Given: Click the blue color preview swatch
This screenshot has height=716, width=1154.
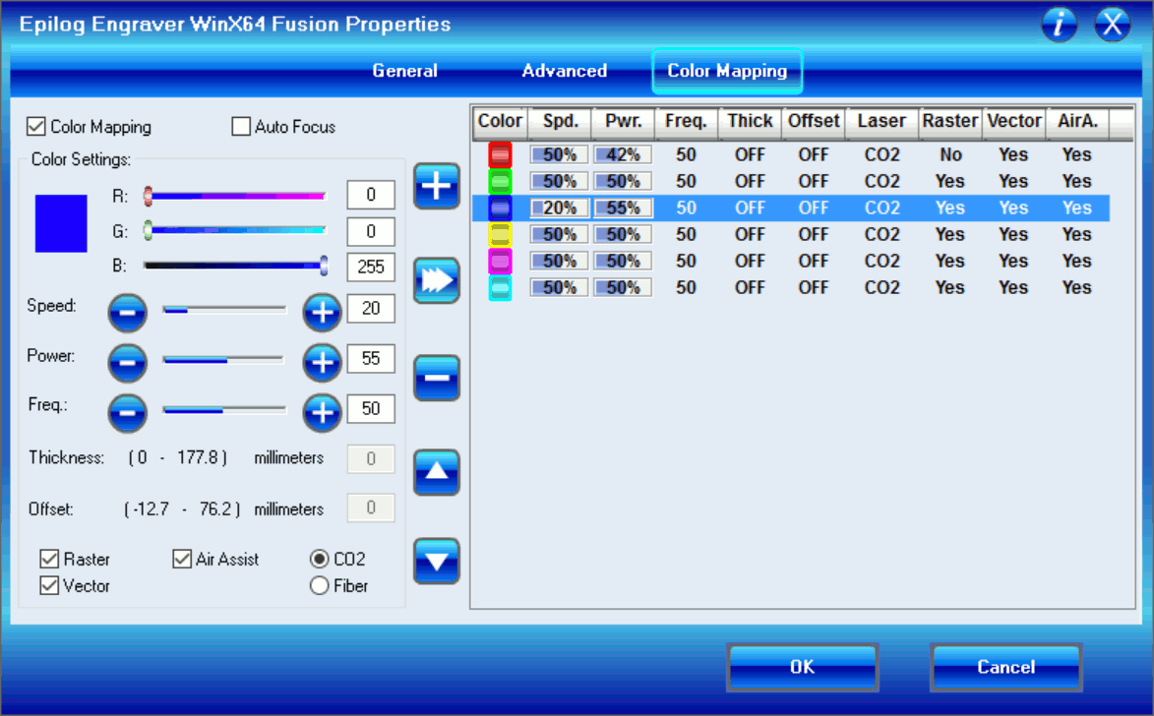Looking at the screenshot, I should click(61, 223).
